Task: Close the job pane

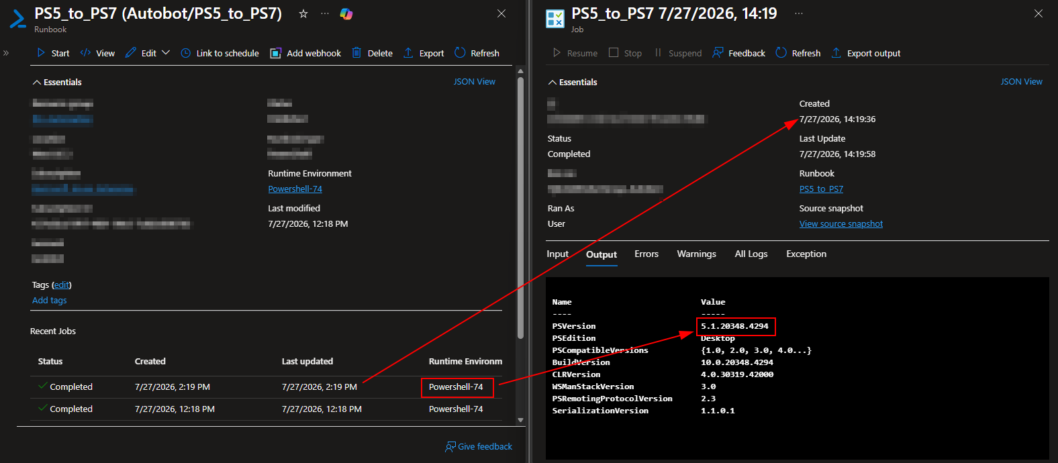Action: pyautogui.click(x=1039, y=13)
